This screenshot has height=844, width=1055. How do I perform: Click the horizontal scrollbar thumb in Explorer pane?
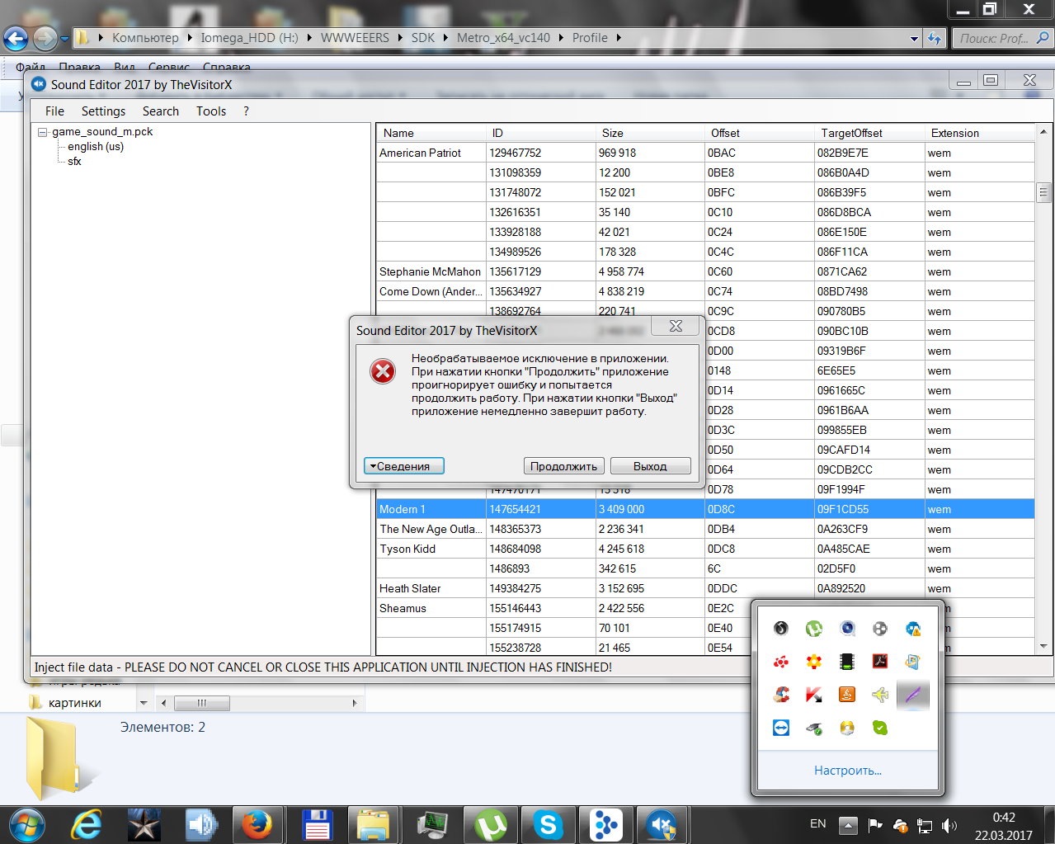pos(202,703)
